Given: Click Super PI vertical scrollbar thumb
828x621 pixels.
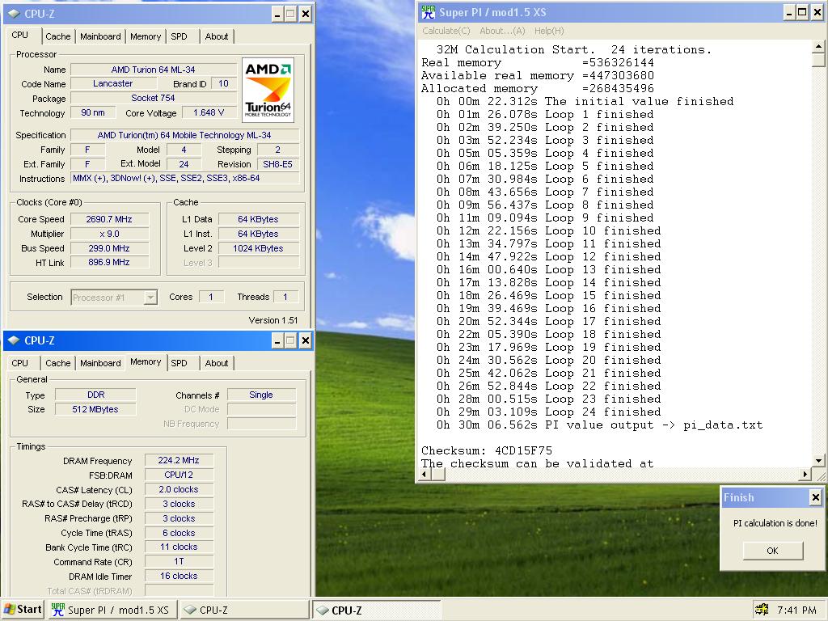Looking at the screenshot, I should [x=818, y=60].
